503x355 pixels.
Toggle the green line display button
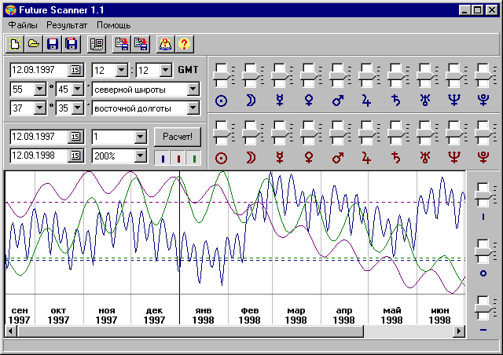193,157
